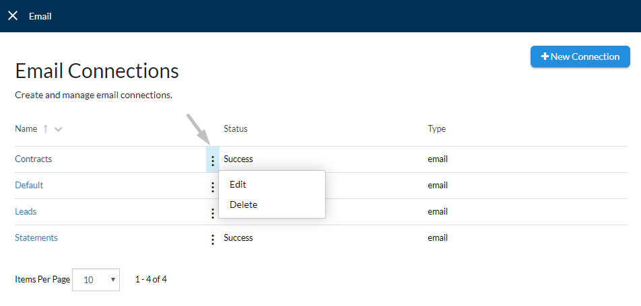Open the Contracts connection link
Viewport: 641px width, 306px height.
pyautogui.click(x=34, y=159)
